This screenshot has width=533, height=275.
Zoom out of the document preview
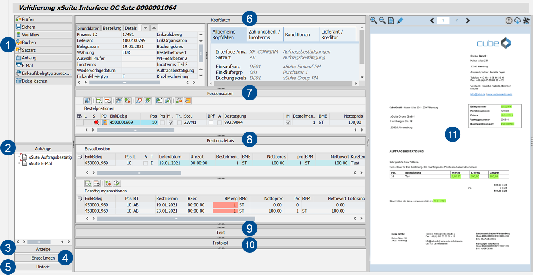tap(382, 21)
